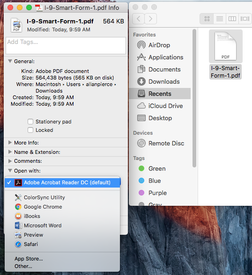Filter by the Green tag
This screenshot has height=275, width=252.
160,168
